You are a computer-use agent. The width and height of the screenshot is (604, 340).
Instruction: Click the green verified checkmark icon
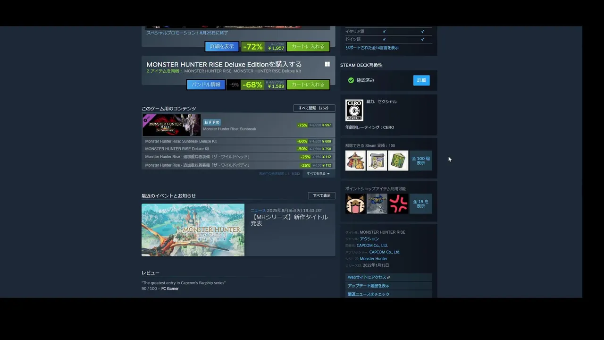pyautogui.click(x=351, y=80)
